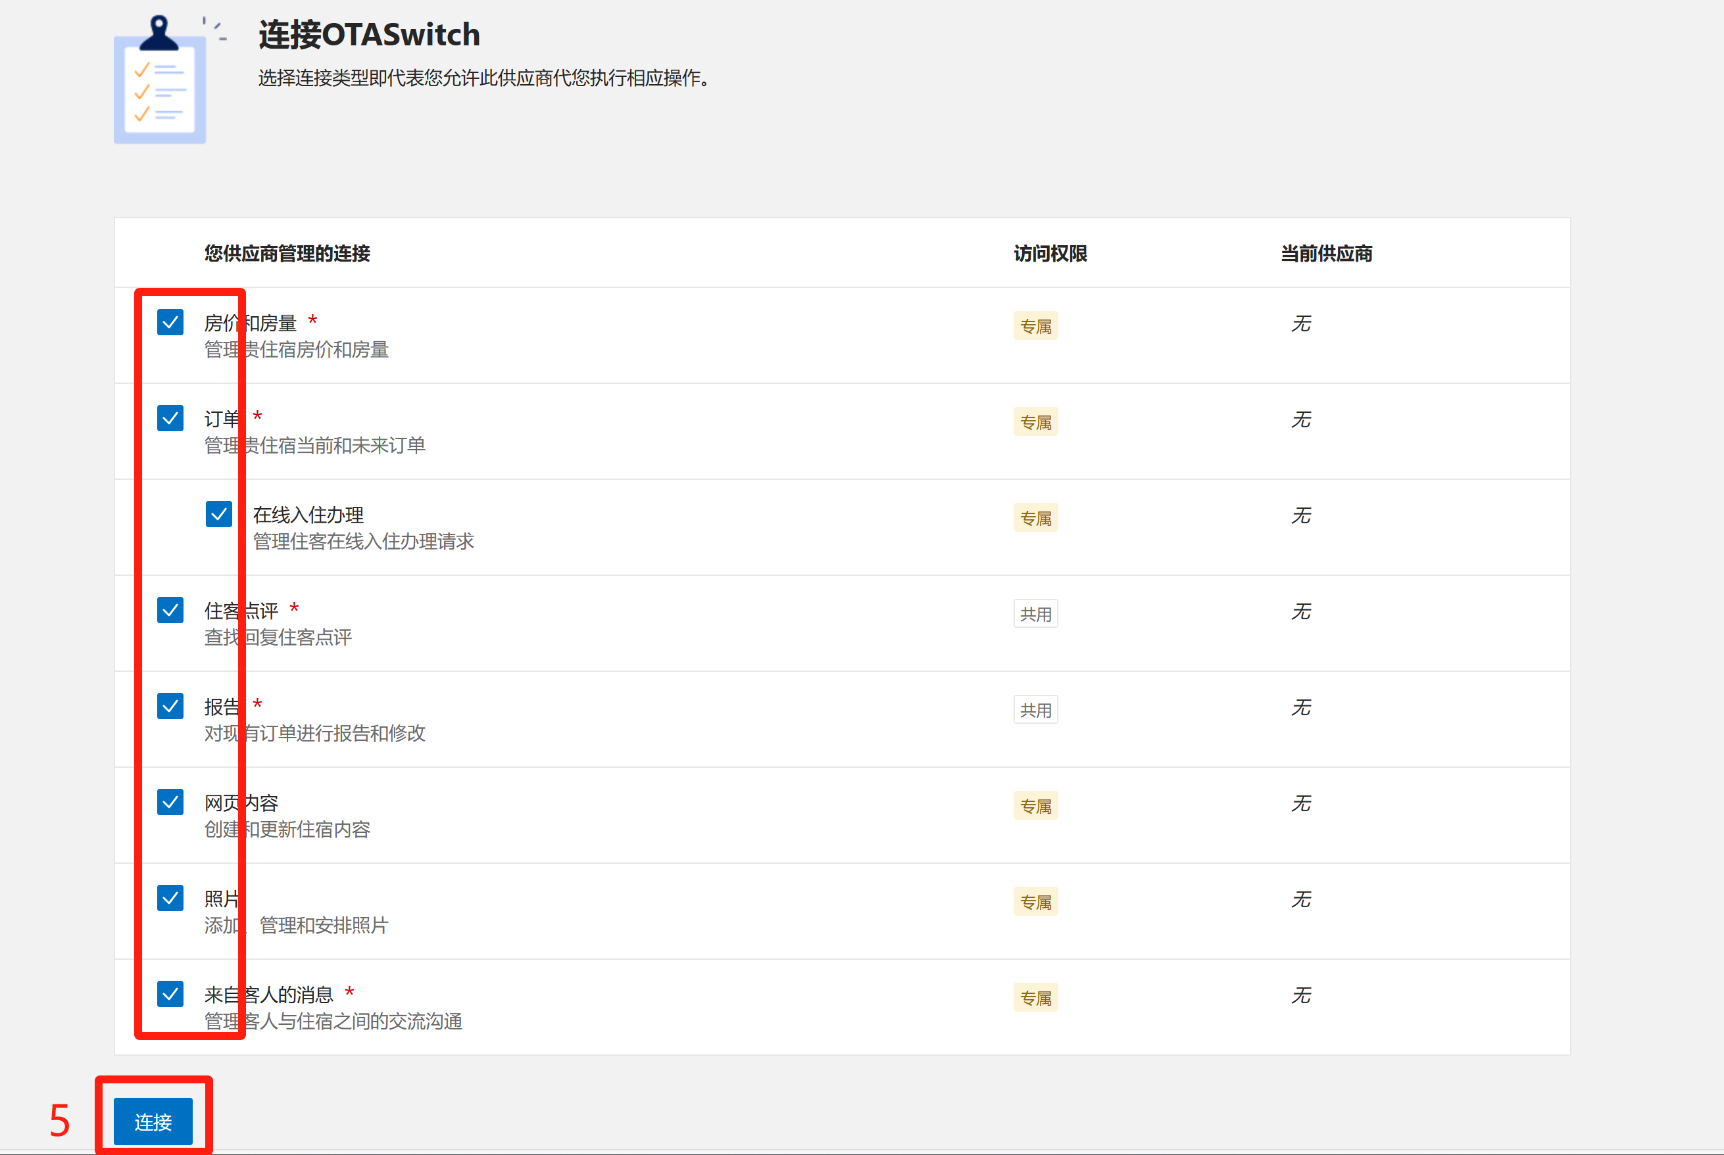The height and width of the screenshot is (1155, 1724).
Task: Toggle the 在线入住办理 checkbox
Action: pos(219,514)
